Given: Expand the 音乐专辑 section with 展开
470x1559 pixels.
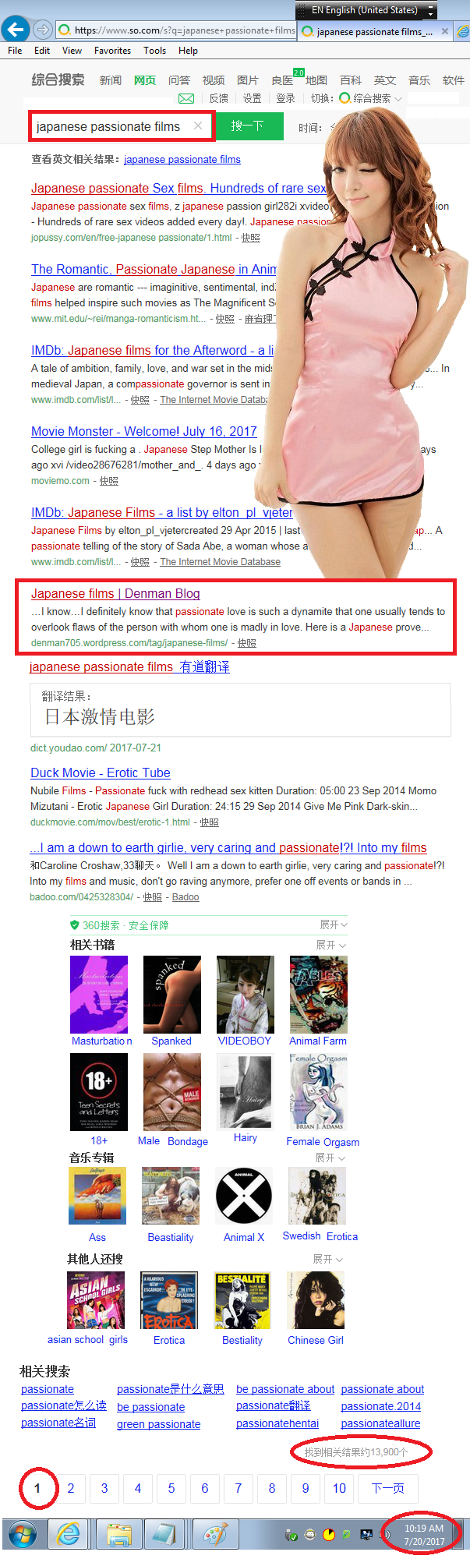Looking at the screenshot, I should [330, 1158].
